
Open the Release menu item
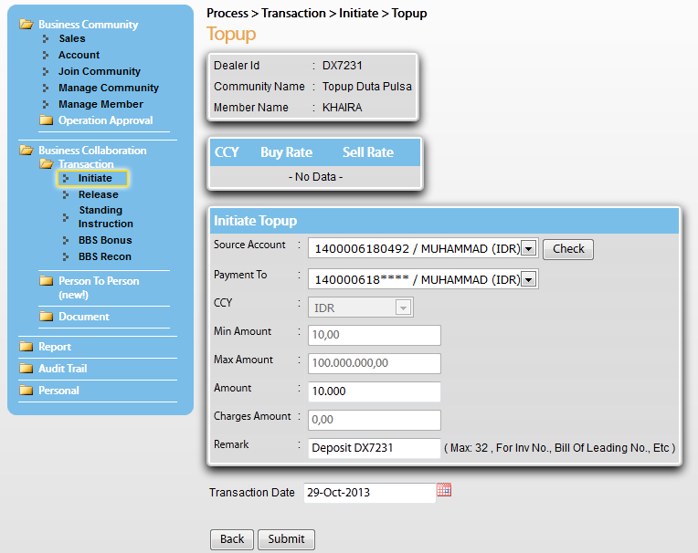pyautogui.click(x=98, y=194)
